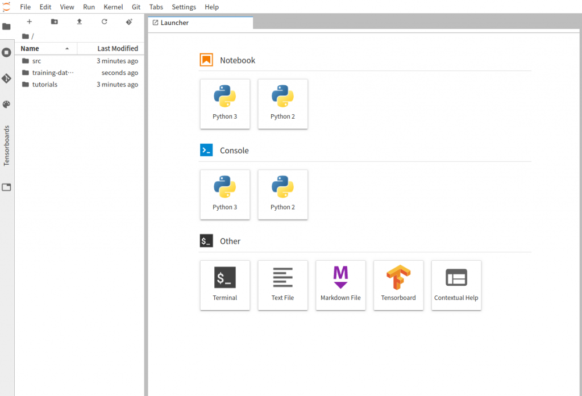Viewport: 582px width, 396px height.
Task: Click the Refresh File List icon
Action: point(105,22)
